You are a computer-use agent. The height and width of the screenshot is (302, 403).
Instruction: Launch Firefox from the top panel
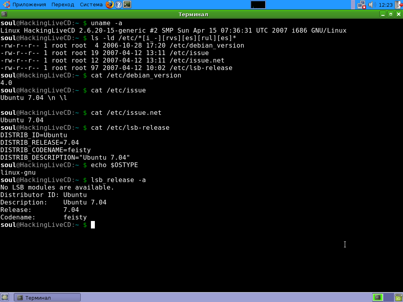click(x=109, y=5)
